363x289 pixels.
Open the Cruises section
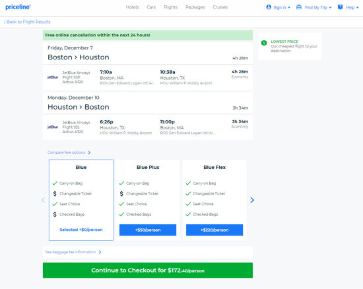220,7
